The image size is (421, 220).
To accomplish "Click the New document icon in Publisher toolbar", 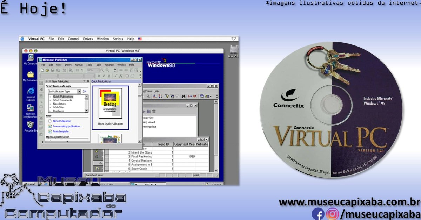I will tap(42, 70).
